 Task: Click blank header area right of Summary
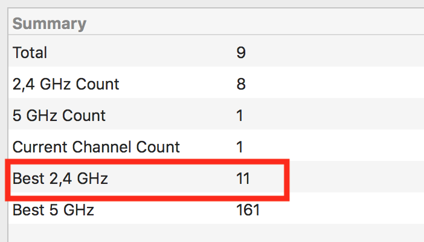click(254, 24)
